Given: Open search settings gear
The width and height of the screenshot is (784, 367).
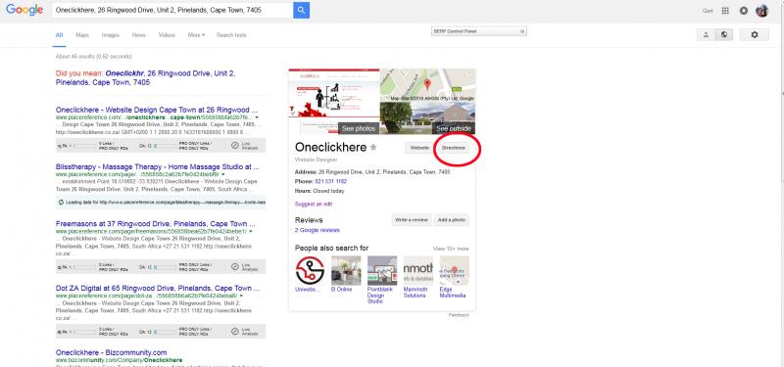Looking at the screenshot, I should click(x=755, y=35).
